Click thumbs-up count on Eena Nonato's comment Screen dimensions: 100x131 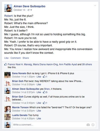pos(45,76)
